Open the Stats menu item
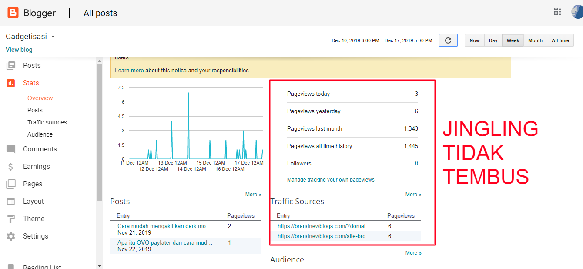The image size is (583, 269). [31, 83]
